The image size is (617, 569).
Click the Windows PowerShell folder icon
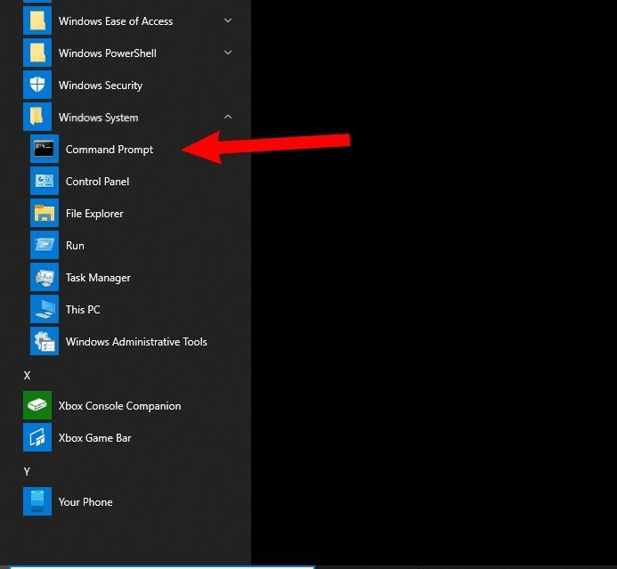(x=37, y=53)
